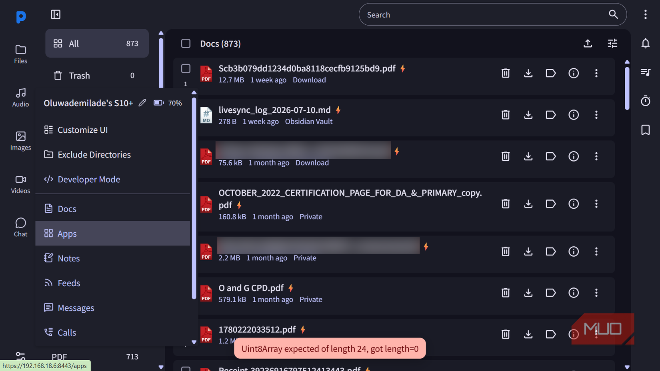Download the OCTOBER_2022_CERTIFICATION pdf
660x371 pixels.
coord(528,204)
